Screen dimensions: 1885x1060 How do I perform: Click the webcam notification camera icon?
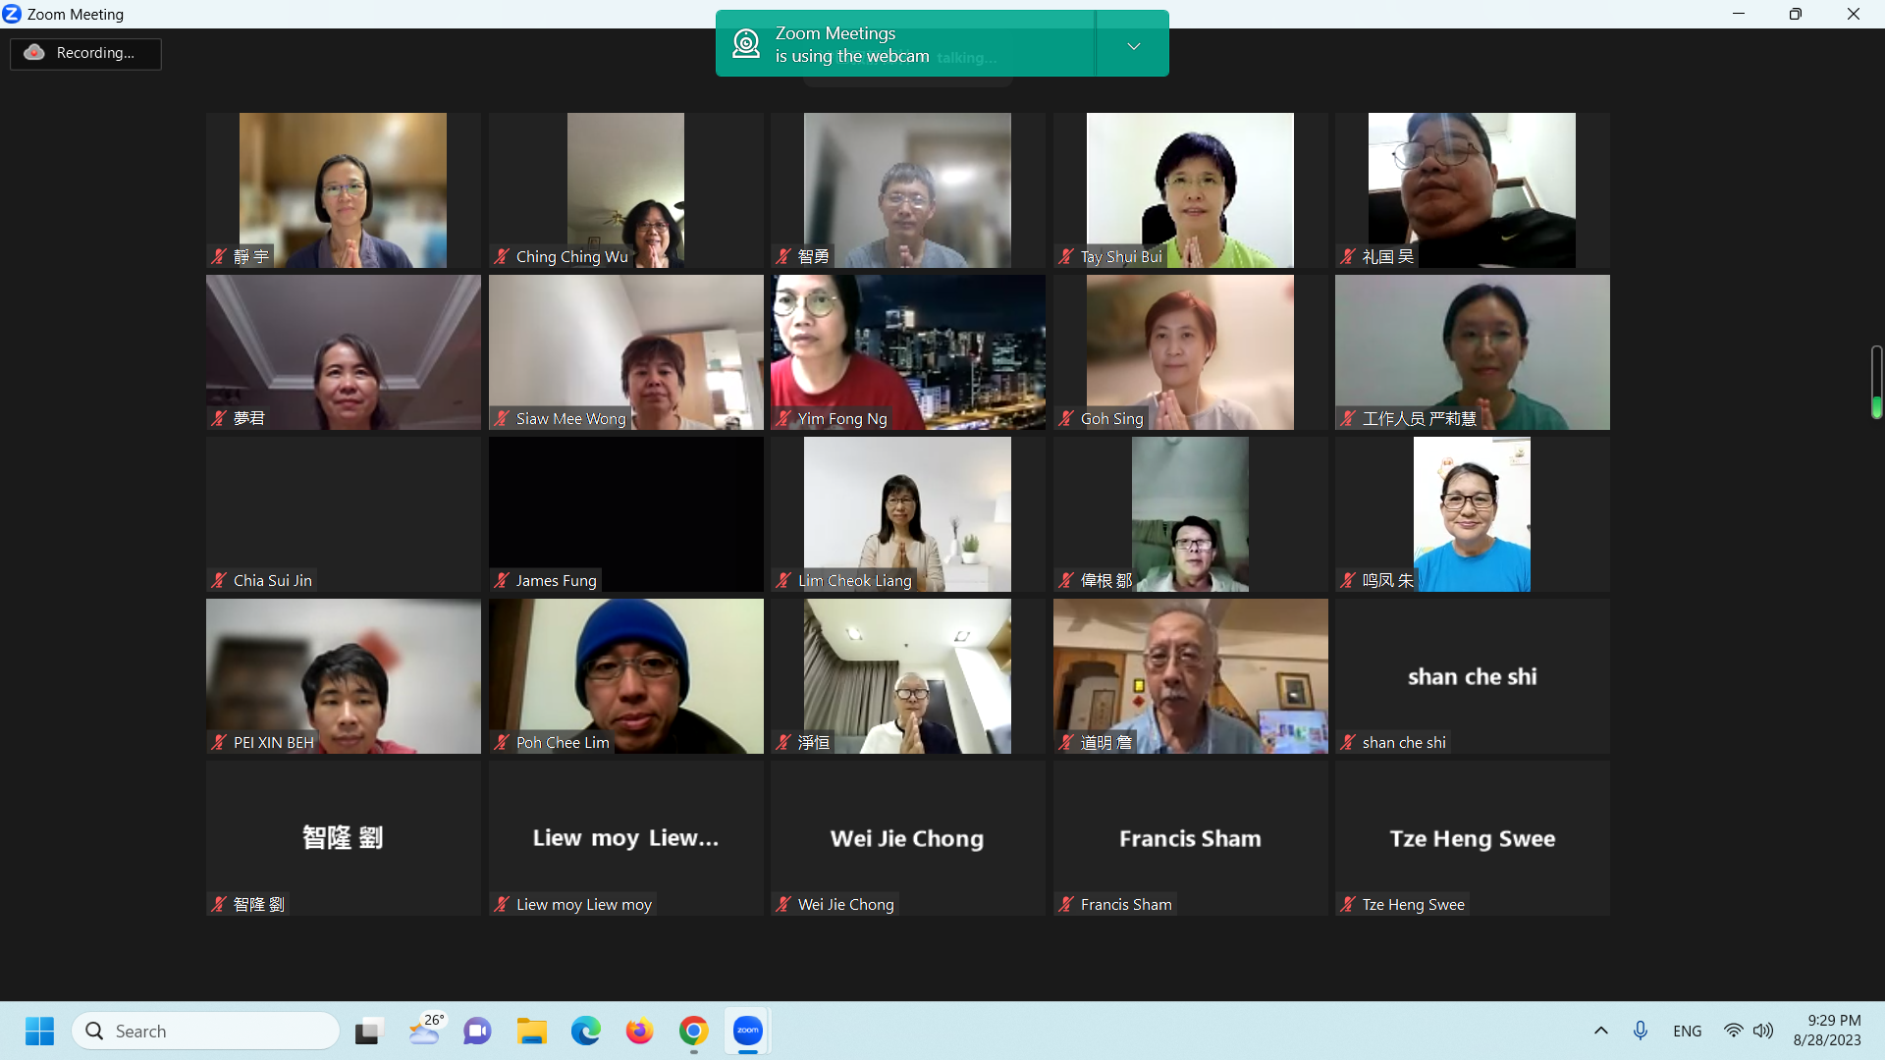pyautogui.click(x=746, y=44)
